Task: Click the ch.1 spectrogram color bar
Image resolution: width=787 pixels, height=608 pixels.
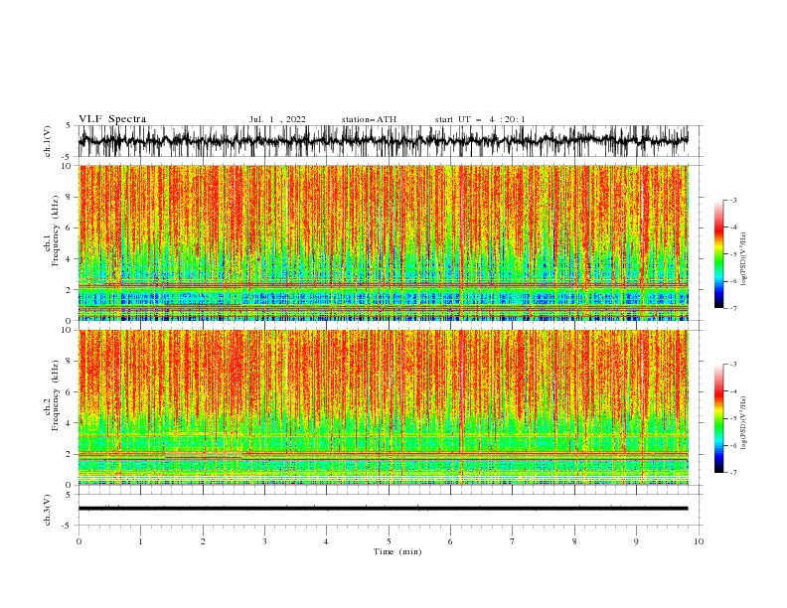Action: point(718,254)
